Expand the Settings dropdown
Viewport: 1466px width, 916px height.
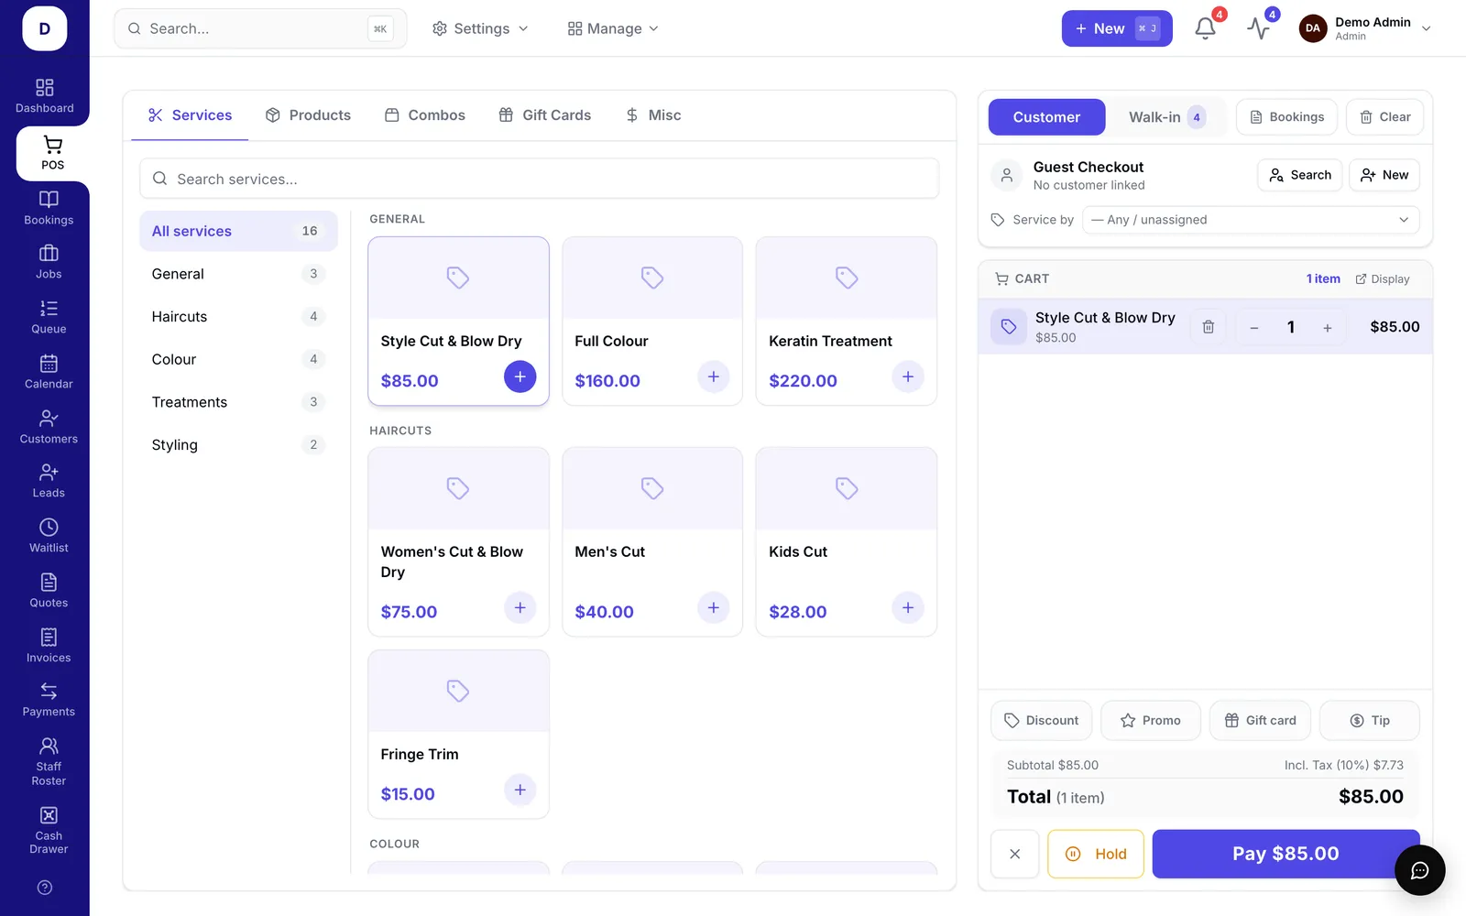tap(480, 28)
